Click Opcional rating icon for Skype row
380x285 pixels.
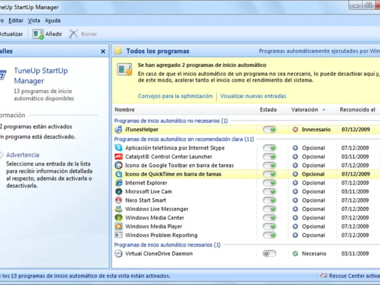[295, 148]
